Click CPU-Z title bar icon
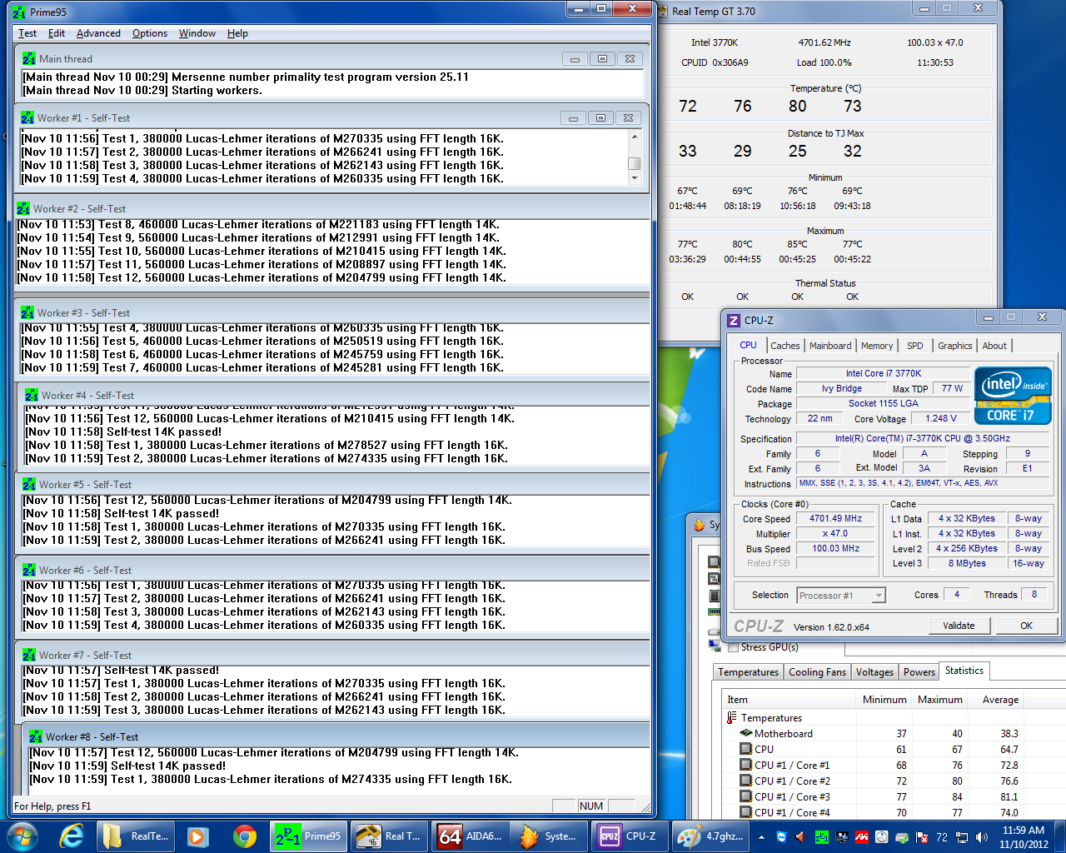Viewport: 1066px width, 853px height. click(x=734, y=321)
